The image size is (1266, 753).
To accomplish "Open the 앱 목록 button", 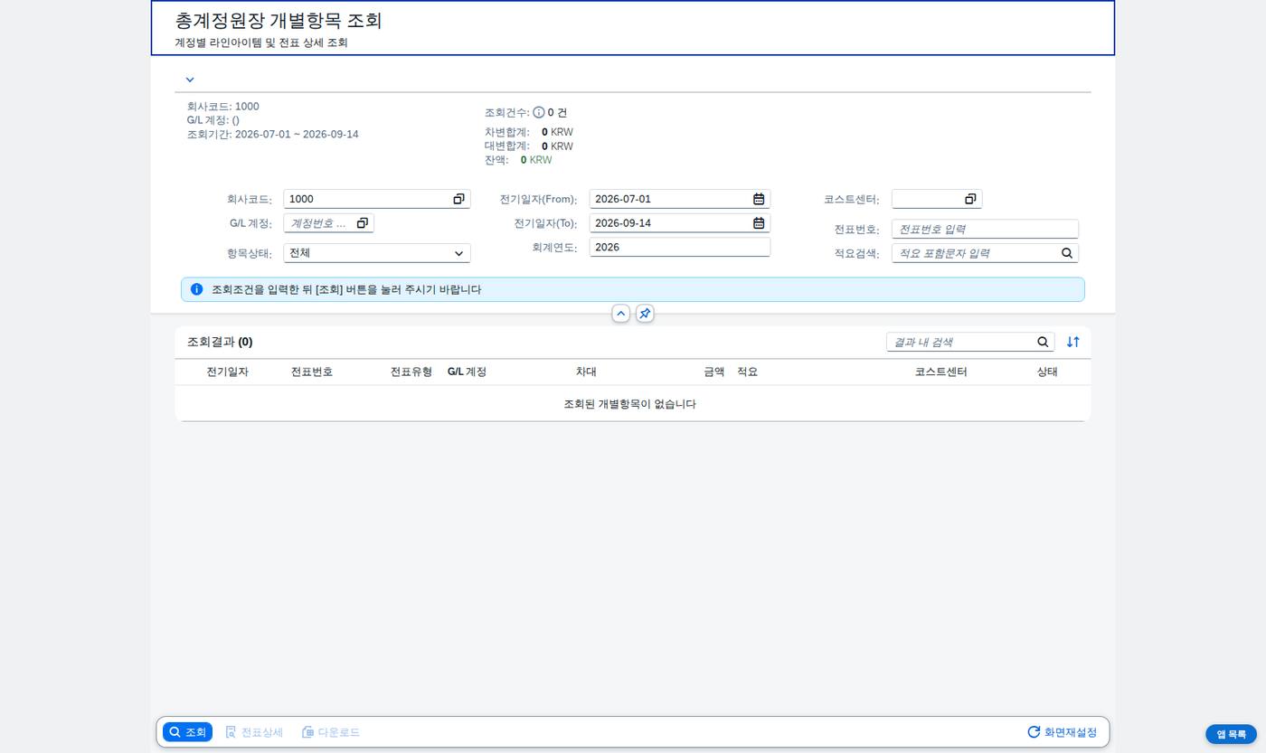I will click(x=1231, y=734).
